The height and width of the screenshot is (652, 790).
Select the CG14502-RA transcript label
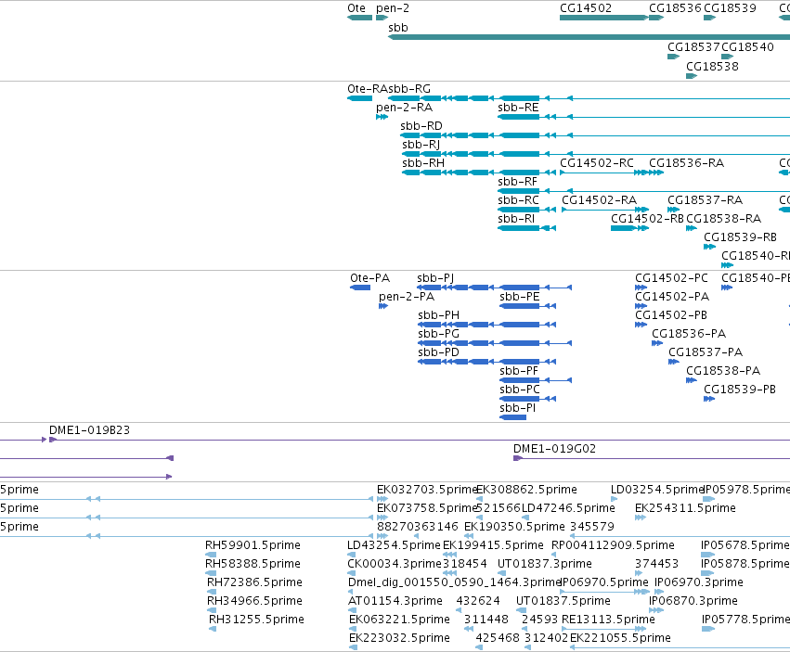(599, 200)
